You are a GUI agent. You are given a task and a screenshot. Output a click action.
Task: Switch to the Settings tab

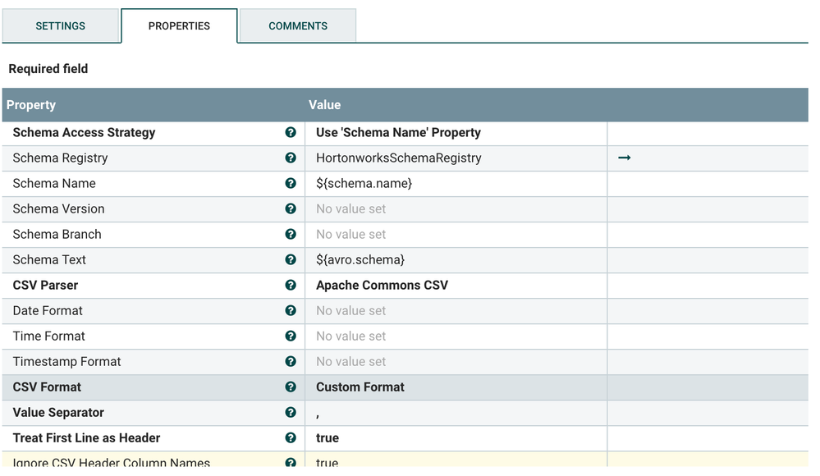61,26
